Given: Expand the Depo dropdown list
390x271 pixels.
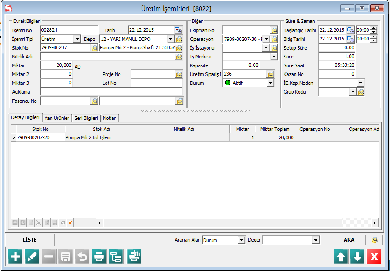Looking at the screenshot, I should point(171,39).
